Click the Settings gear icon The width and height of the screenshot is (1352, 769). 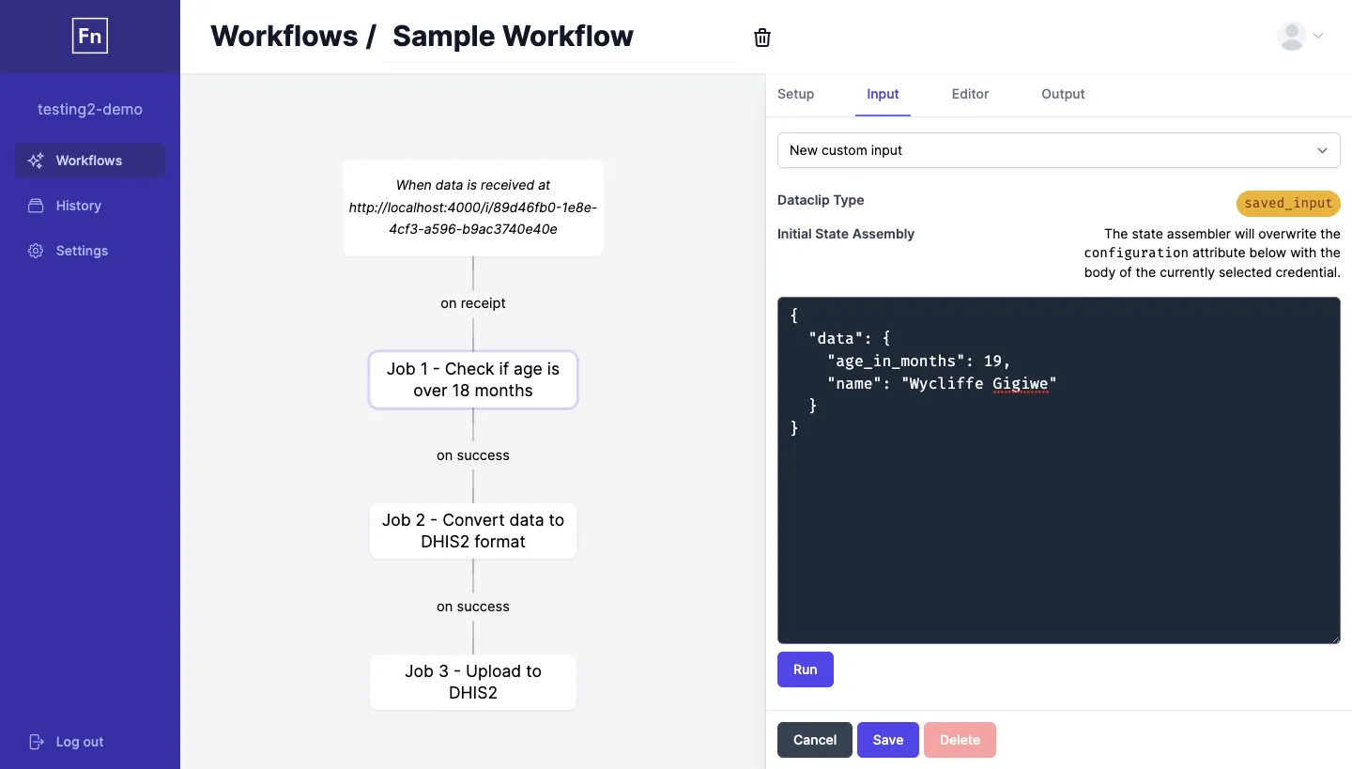click(x=36, y=251)
